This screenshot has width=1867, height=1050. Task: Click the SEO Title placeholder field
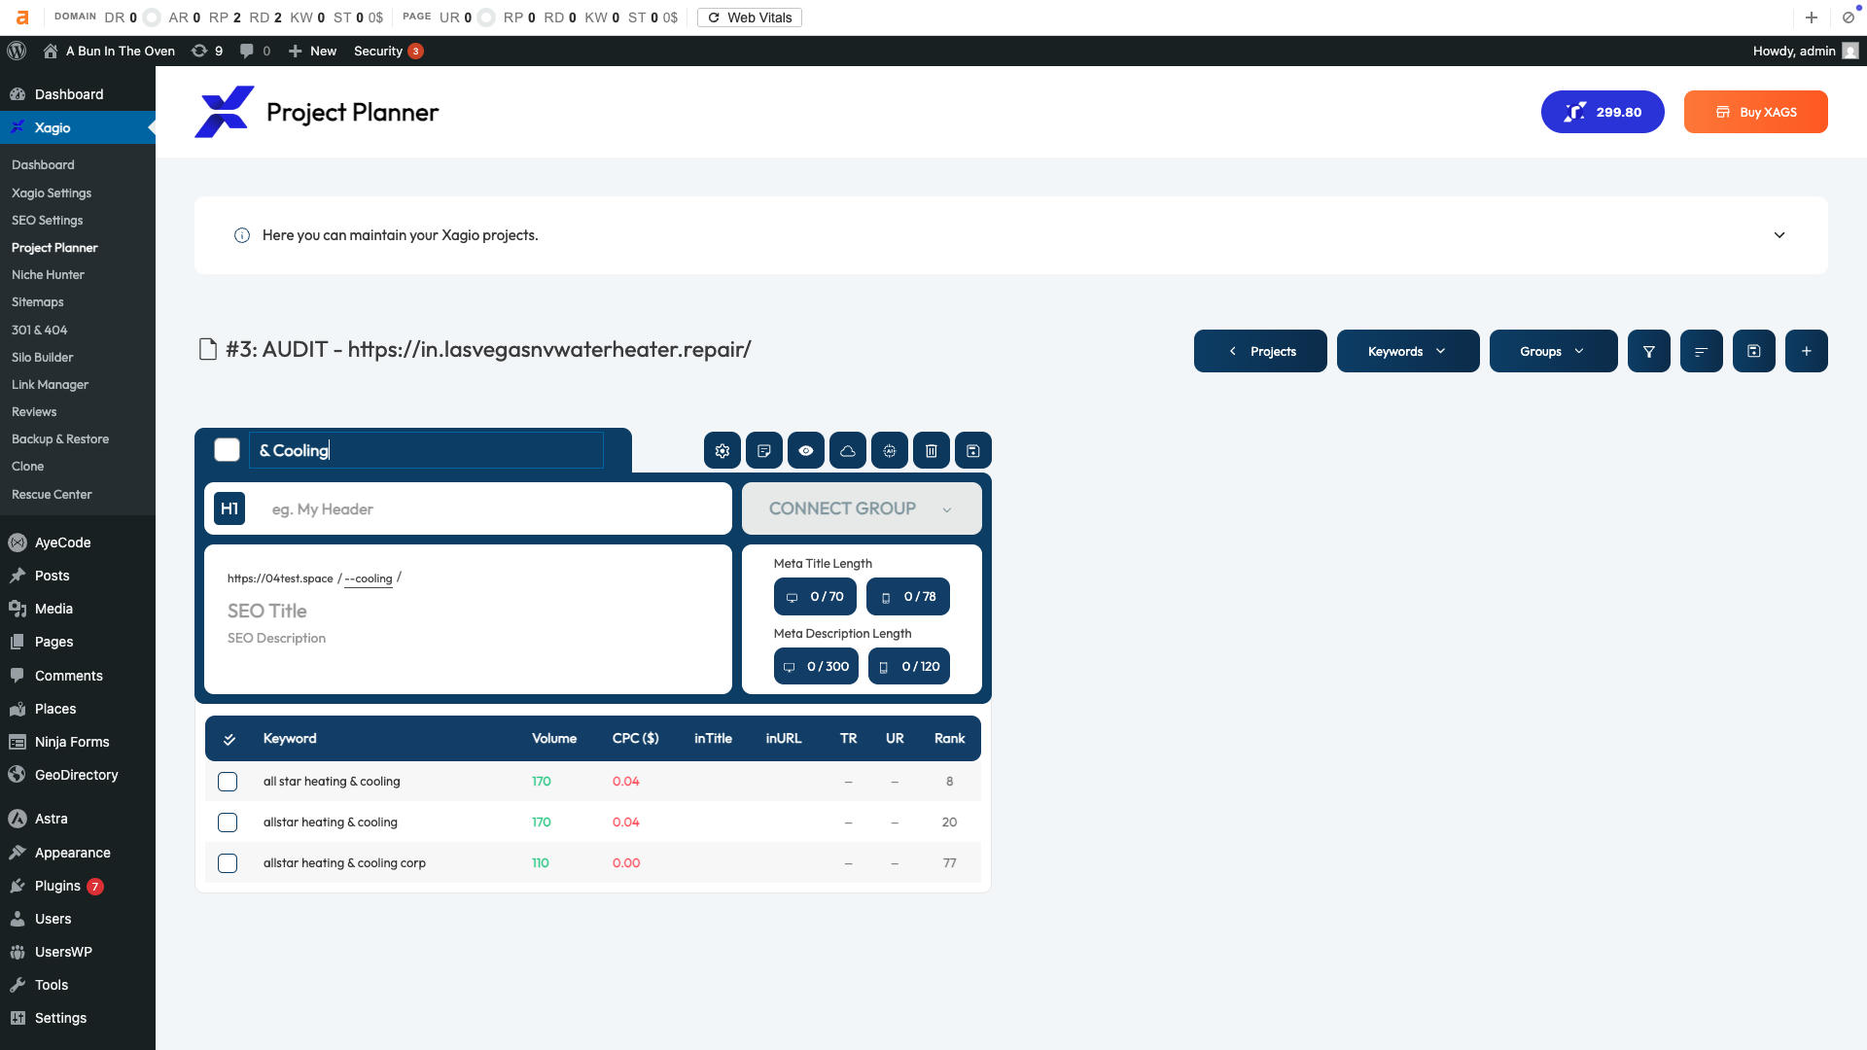[267, 612]
